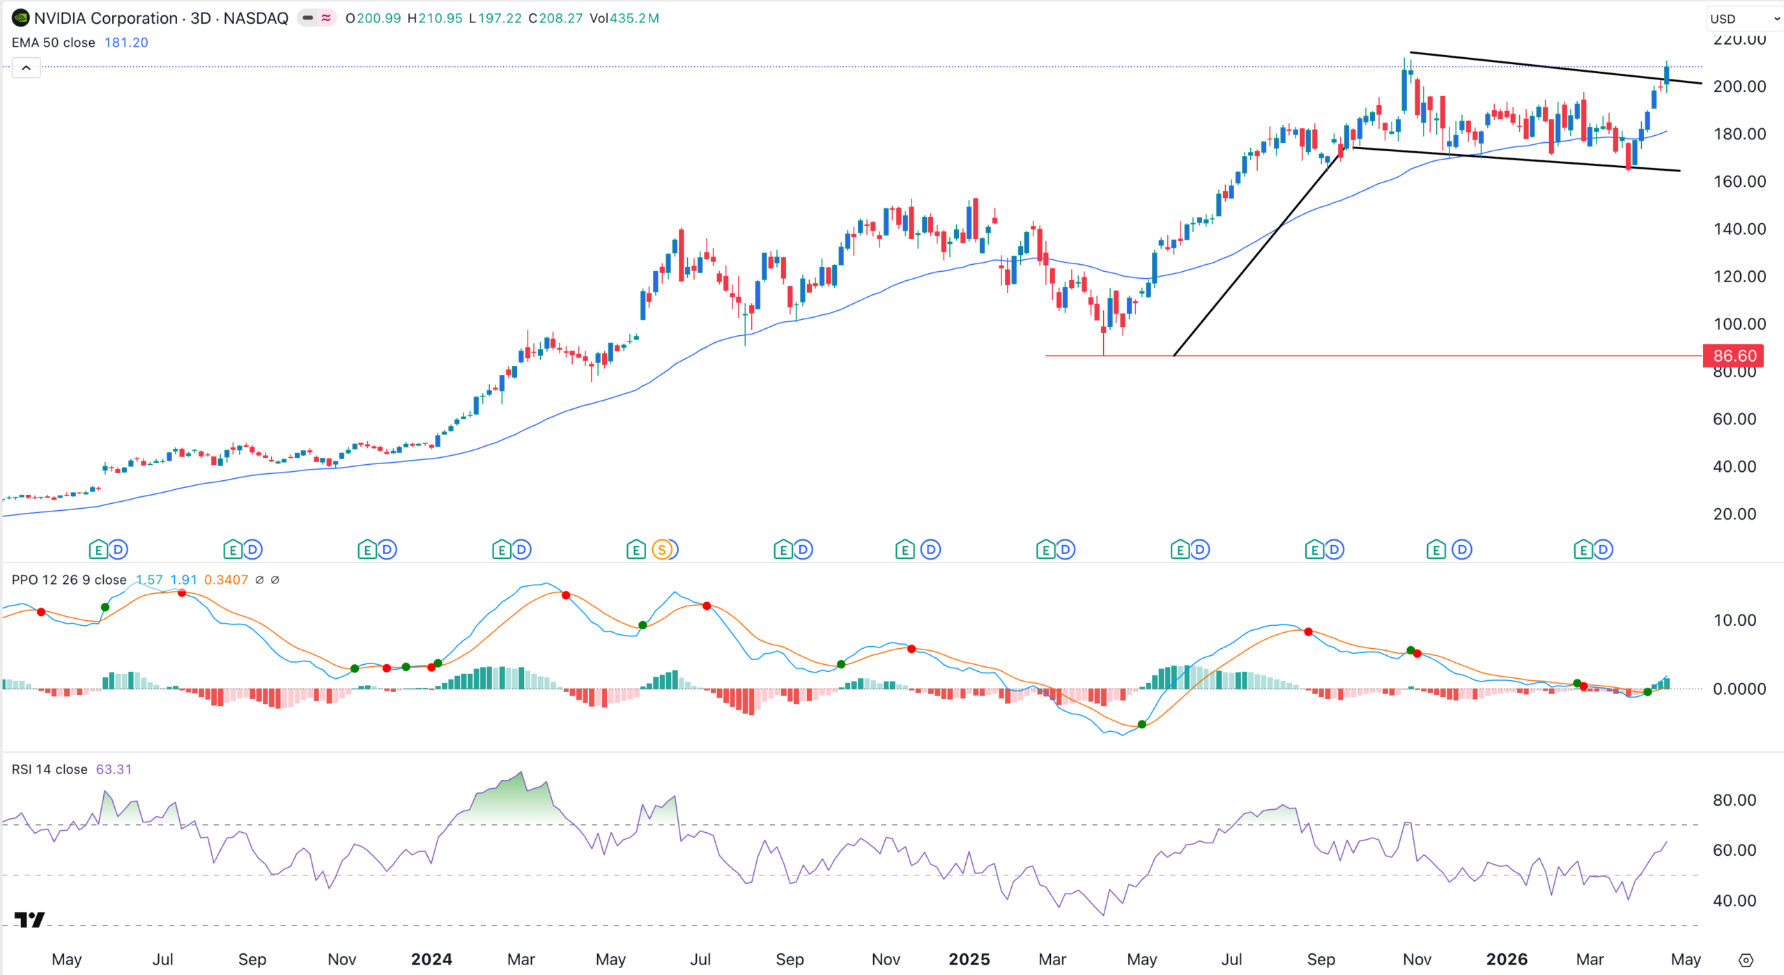Click the leftmost earnings E marker
The image size is (1784, 975).
click(98, 550)
